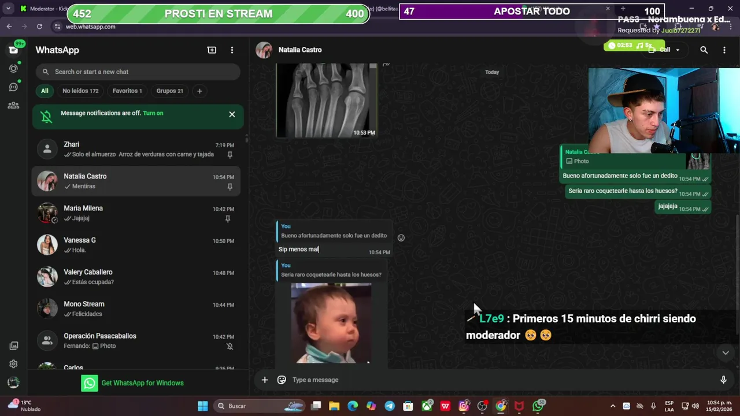Show hidden system tray icons
Viewport: 740px width, 416px height.
click(x=613, y=406)
